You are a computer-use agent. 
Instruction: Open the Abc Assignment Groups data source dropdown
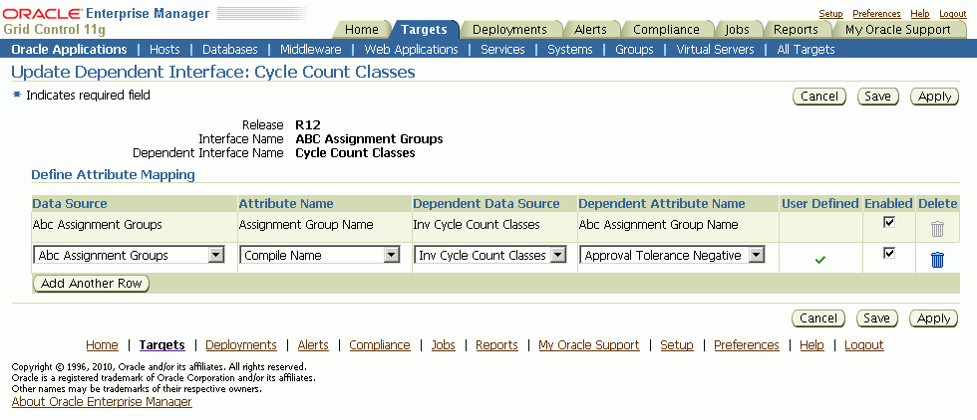tap(129, 255)
